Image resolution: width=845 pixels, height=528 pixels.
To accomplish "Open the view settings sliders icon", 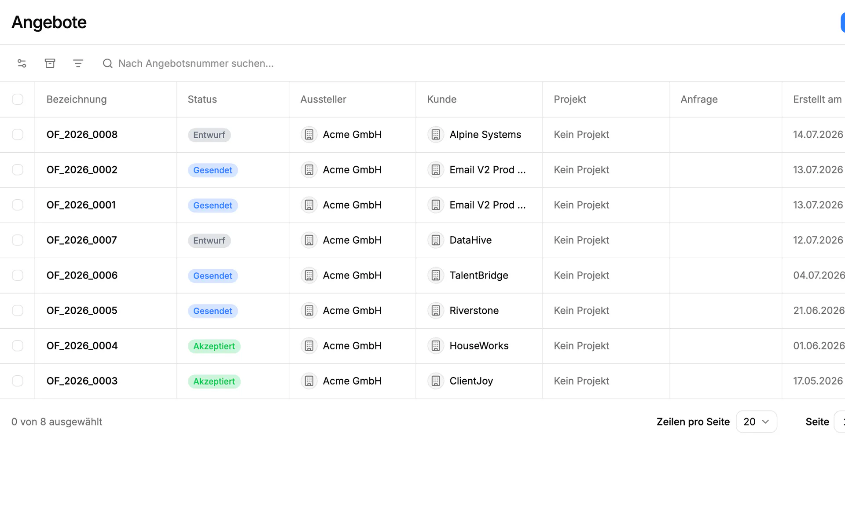I will 22,63.
